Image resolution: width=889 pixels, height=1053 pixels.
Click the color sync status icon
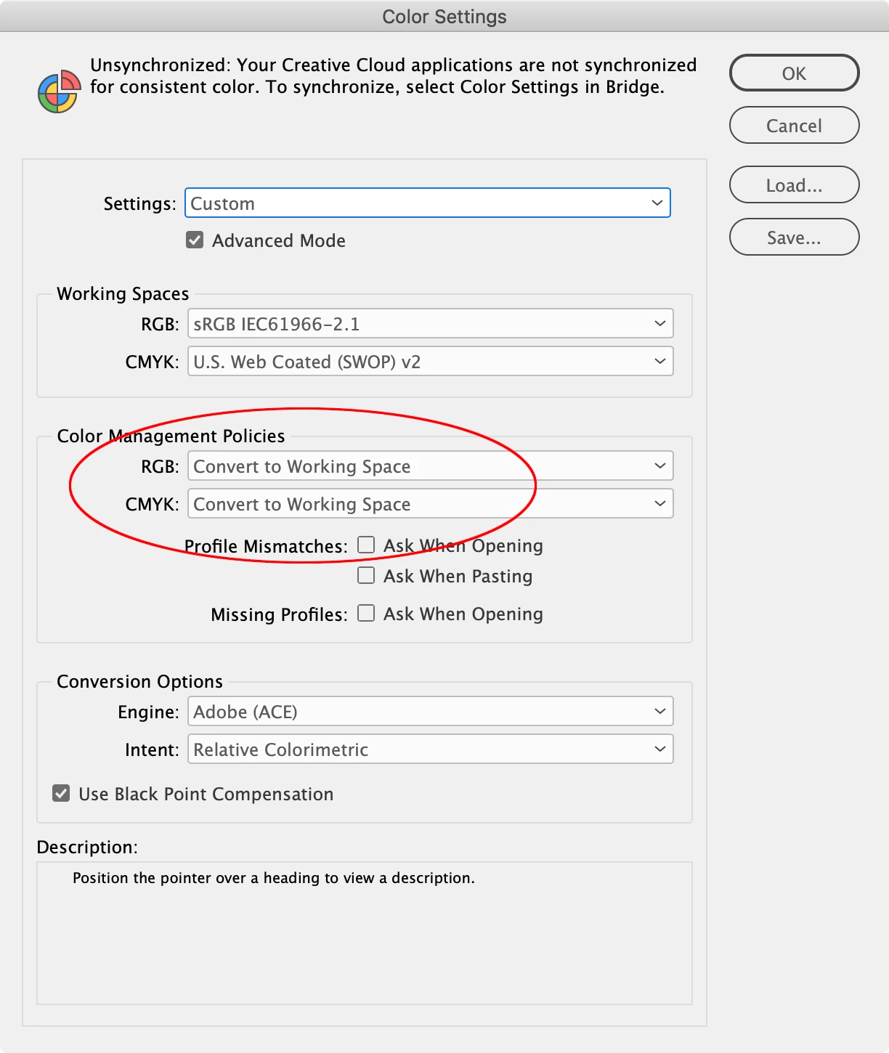click(x=59, y=92)
